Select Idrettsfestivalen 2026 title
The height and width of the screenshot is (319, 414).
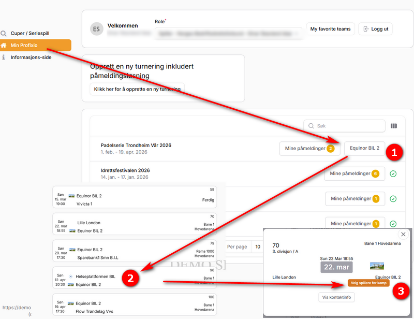(125, 170)
